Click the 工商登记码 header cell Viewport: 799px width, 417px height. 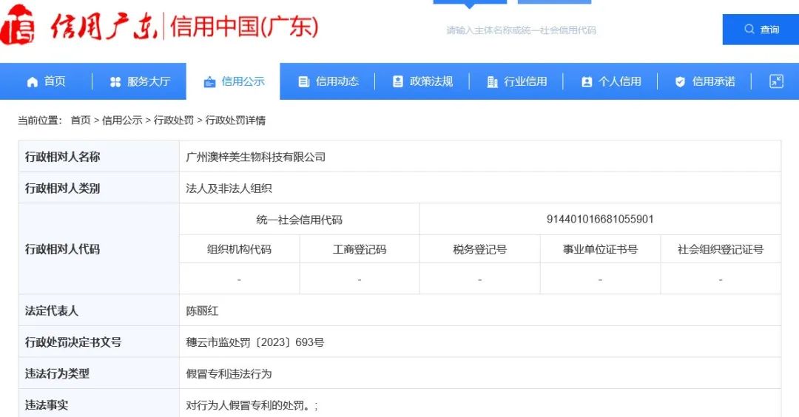360,249
